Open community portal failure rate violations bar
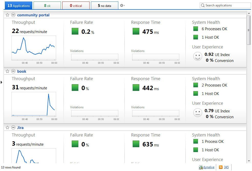252x171 pixels. pyautogui.click(x=95, y=57)
